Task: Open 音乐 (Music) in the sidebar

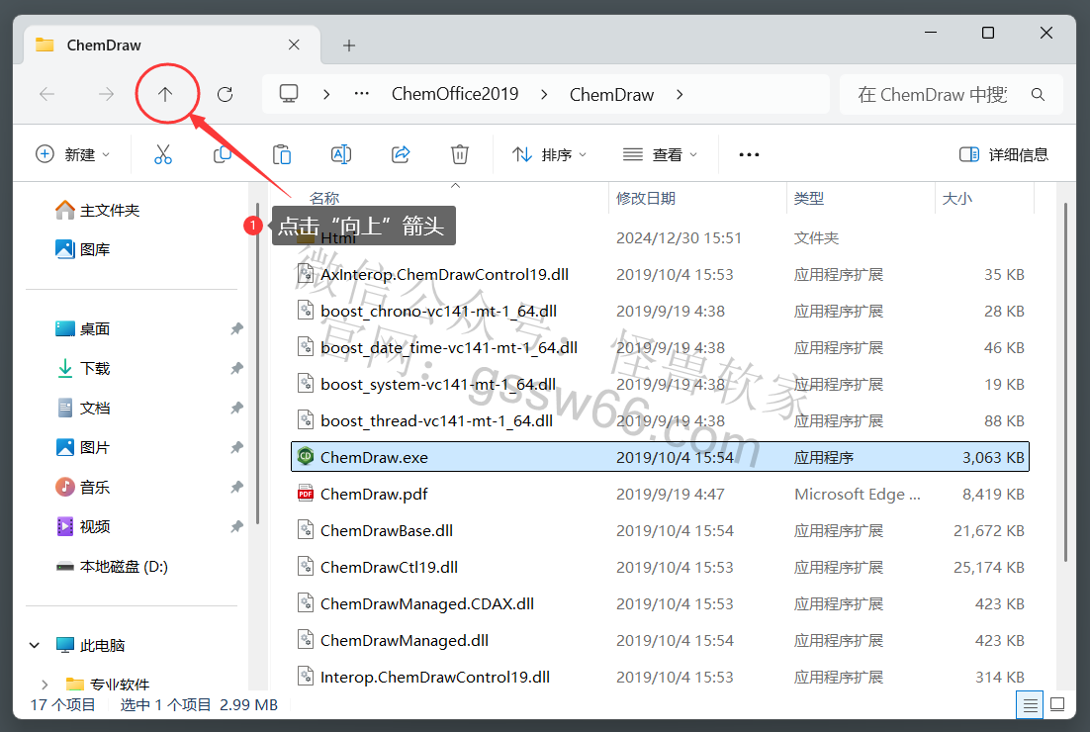Action: 82,488
